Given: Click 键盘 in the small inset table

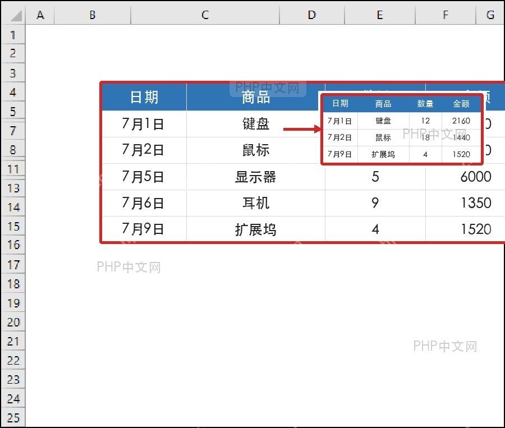Looking at the screenshot, I should click(383, 121).
